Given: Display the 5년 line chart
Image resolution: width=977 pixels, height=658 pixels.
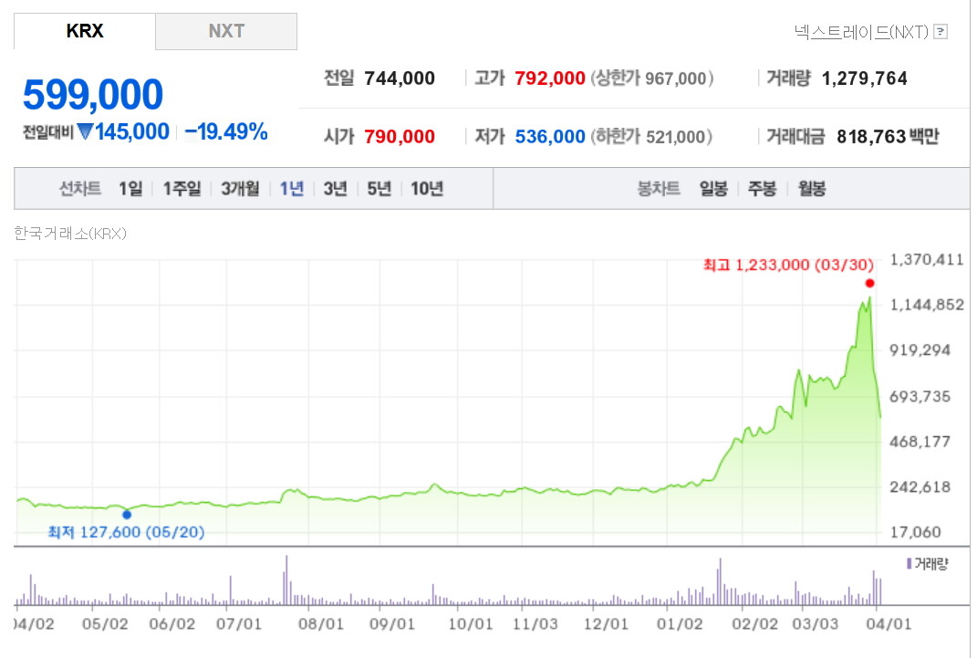Looking at the screenshot, I should (x=379, y=189).
